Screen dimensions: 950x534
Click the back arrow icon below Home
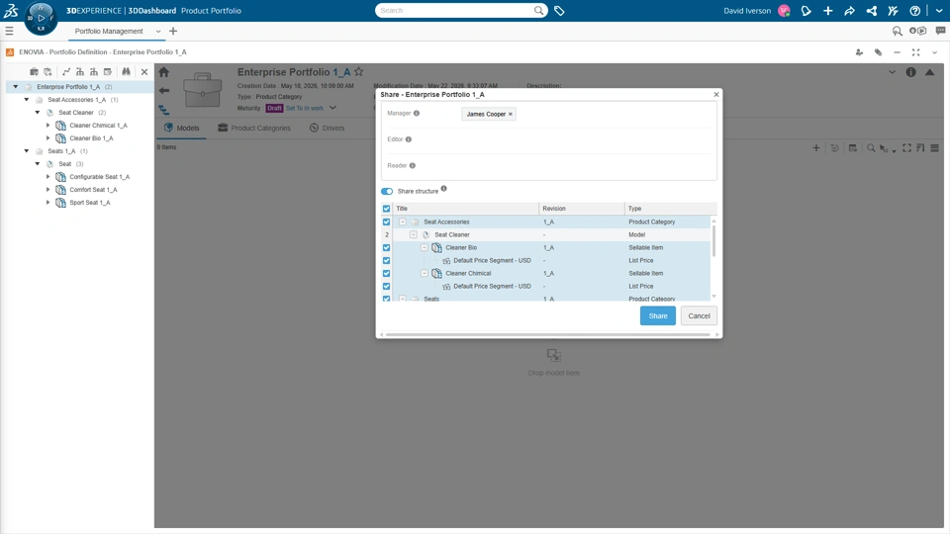[164, 91]
